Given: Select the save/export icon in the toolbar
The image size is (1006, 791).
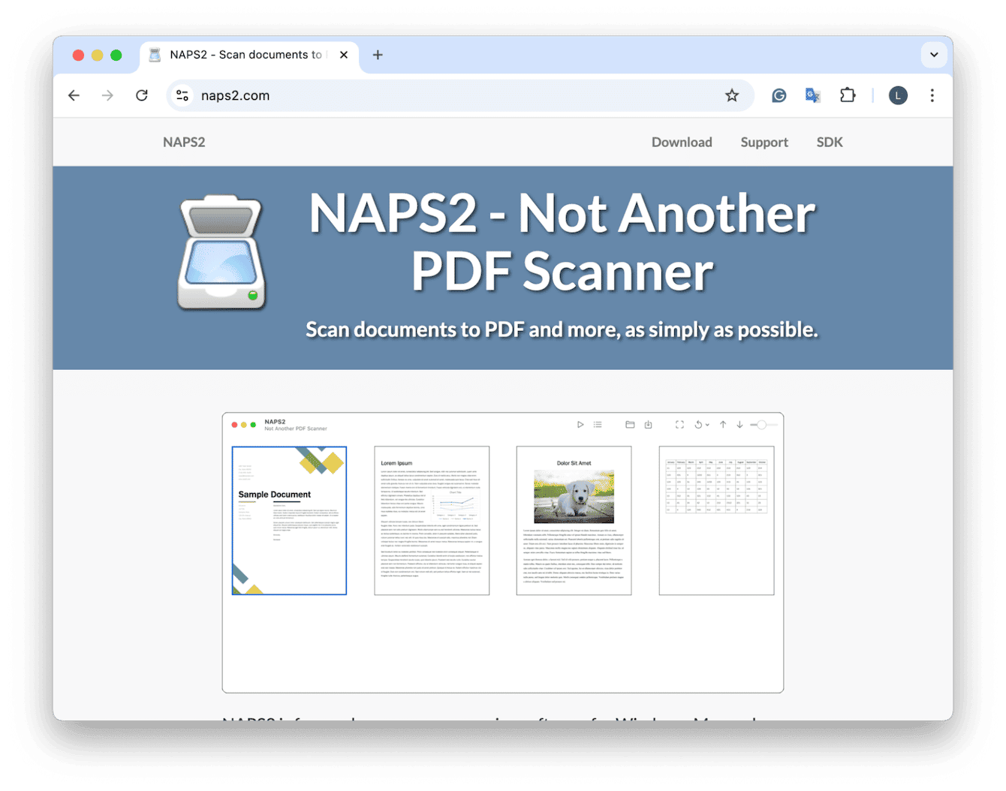Looking at the screenshot, I should (x=649, y=424).
